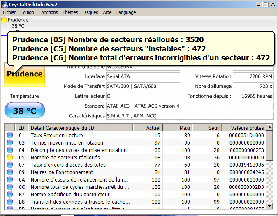The height and width of the screenshot is (216, 278).
Task: Click the blue 38 °C temperature badge
Action: (x=24, y=110)
